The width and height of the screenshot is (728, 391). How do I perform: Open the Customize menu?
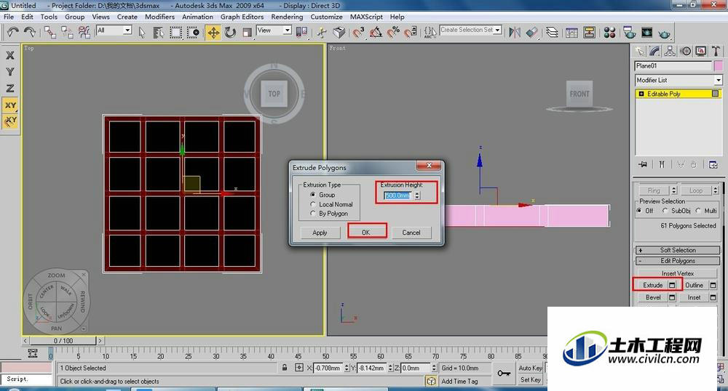[326, 17]
